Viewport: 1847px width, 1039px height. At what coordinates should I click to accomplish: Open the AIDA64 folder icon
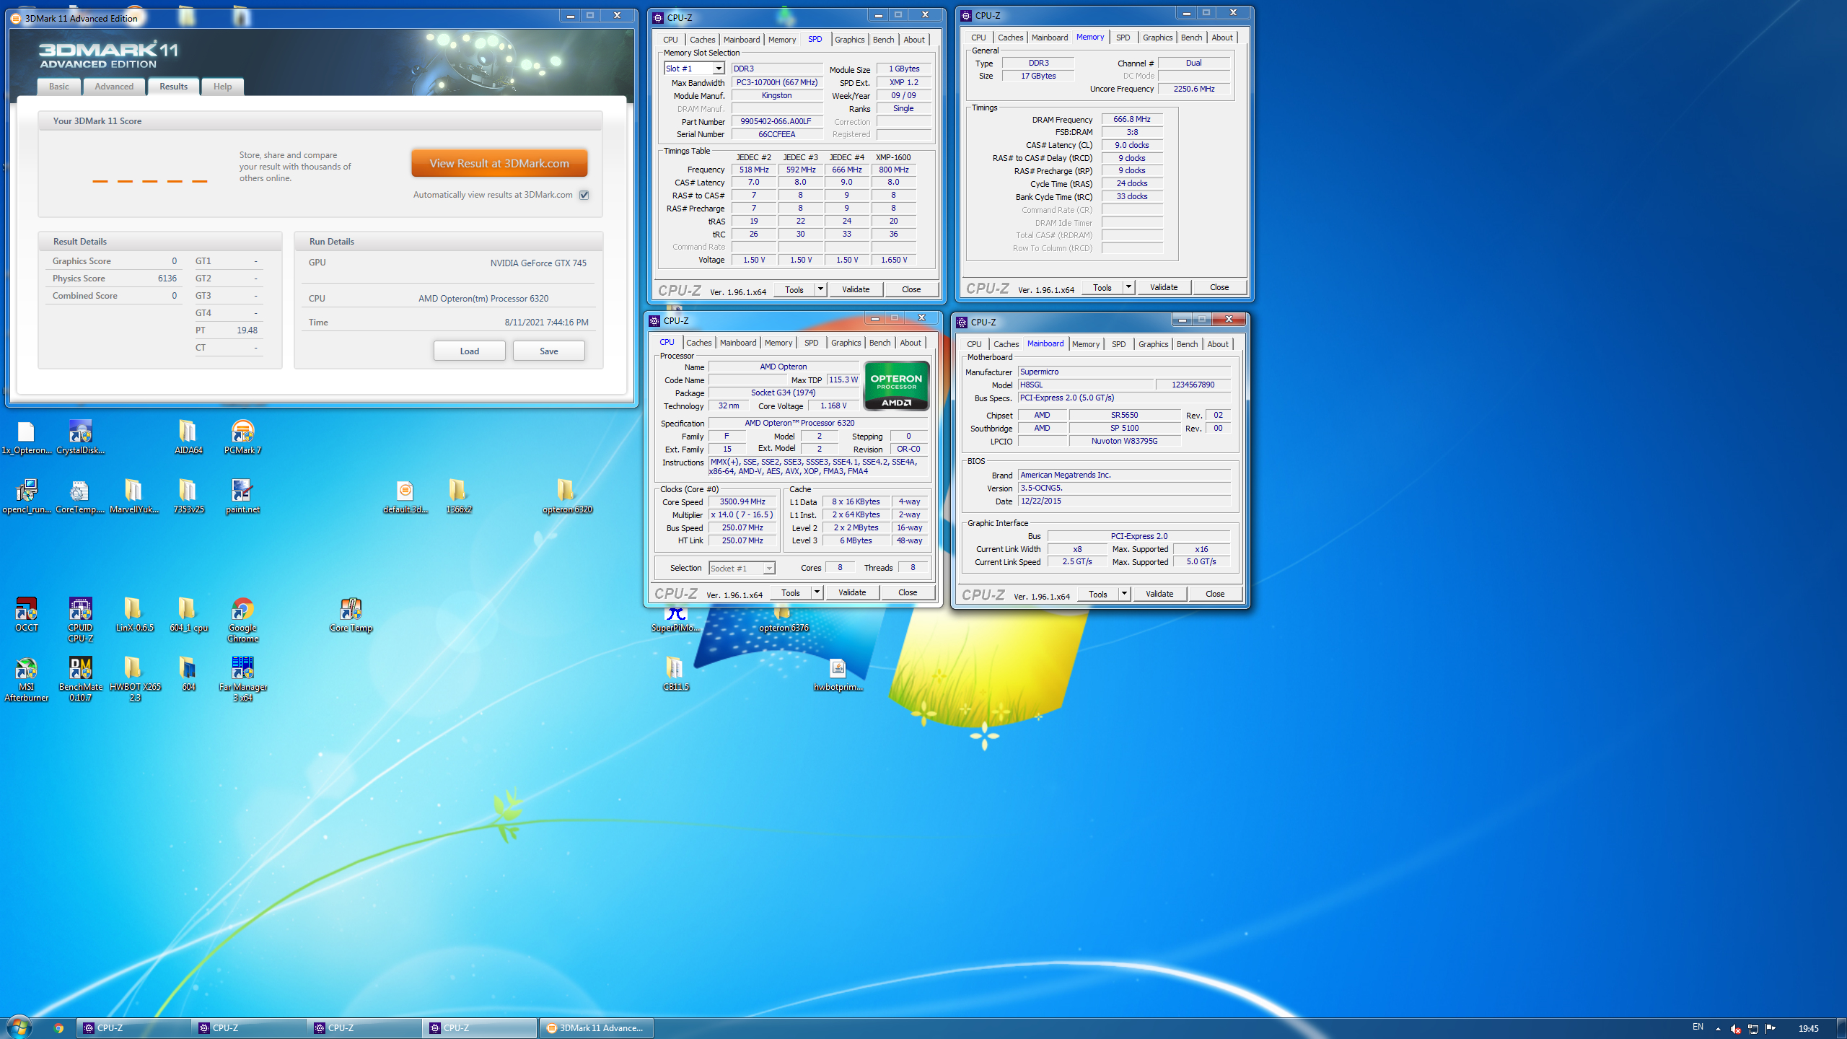188,437
